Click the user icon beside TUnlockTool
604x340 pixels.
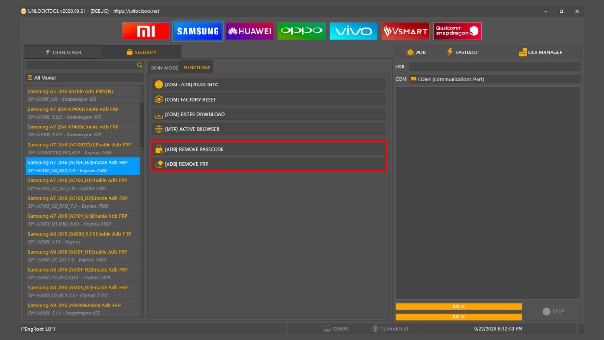(375, 329)
